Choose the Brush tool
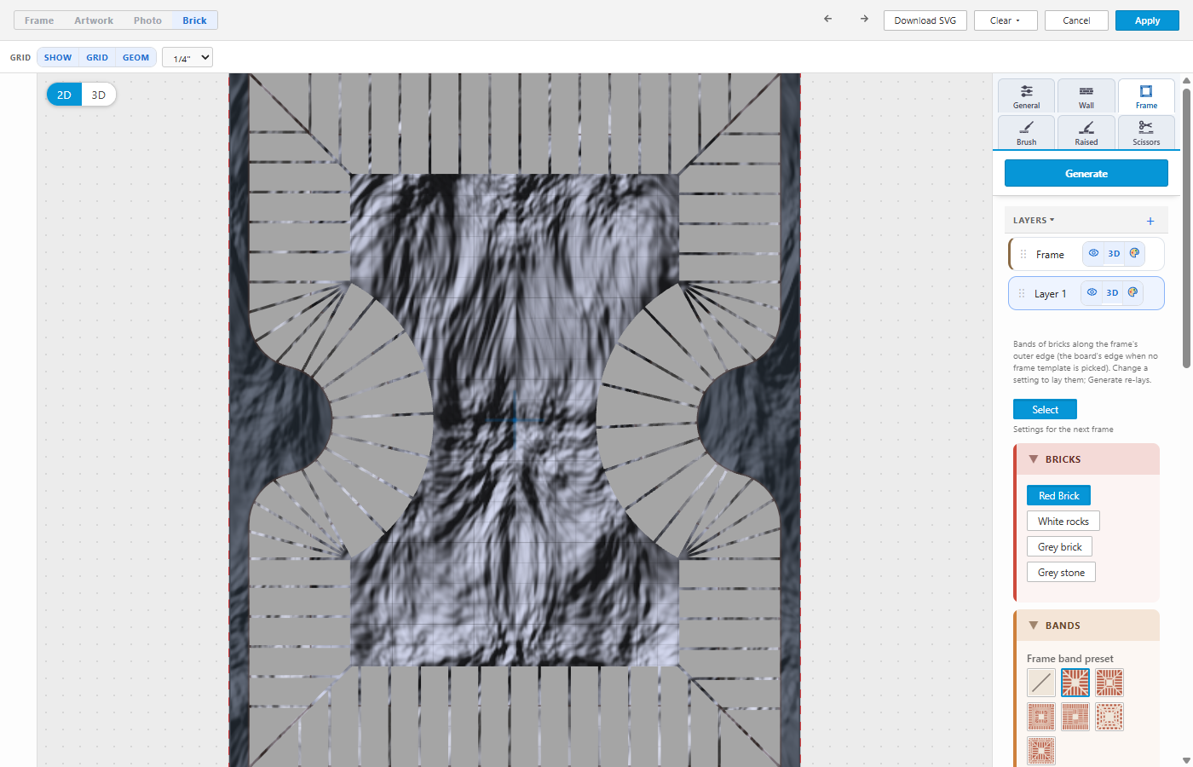Screen dimensions: 1193x767 pyautogui.click(x=1027, y=133)
